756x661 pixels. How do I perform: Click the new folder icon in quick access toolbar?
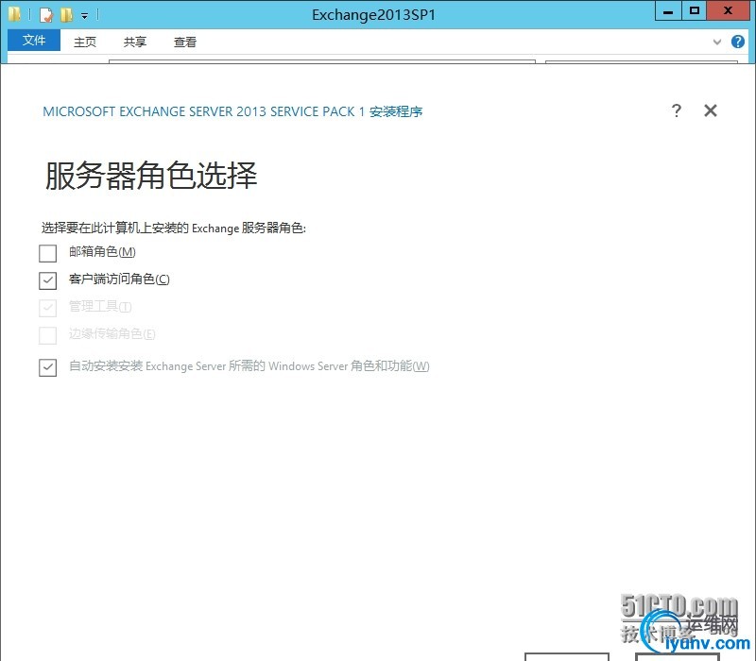[66, 15]
